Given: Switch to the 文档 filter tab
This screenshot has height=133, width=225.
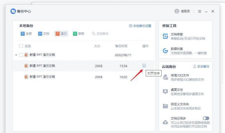Looking at the screenshot, I should pyautogui.click(x=44, y=34).
